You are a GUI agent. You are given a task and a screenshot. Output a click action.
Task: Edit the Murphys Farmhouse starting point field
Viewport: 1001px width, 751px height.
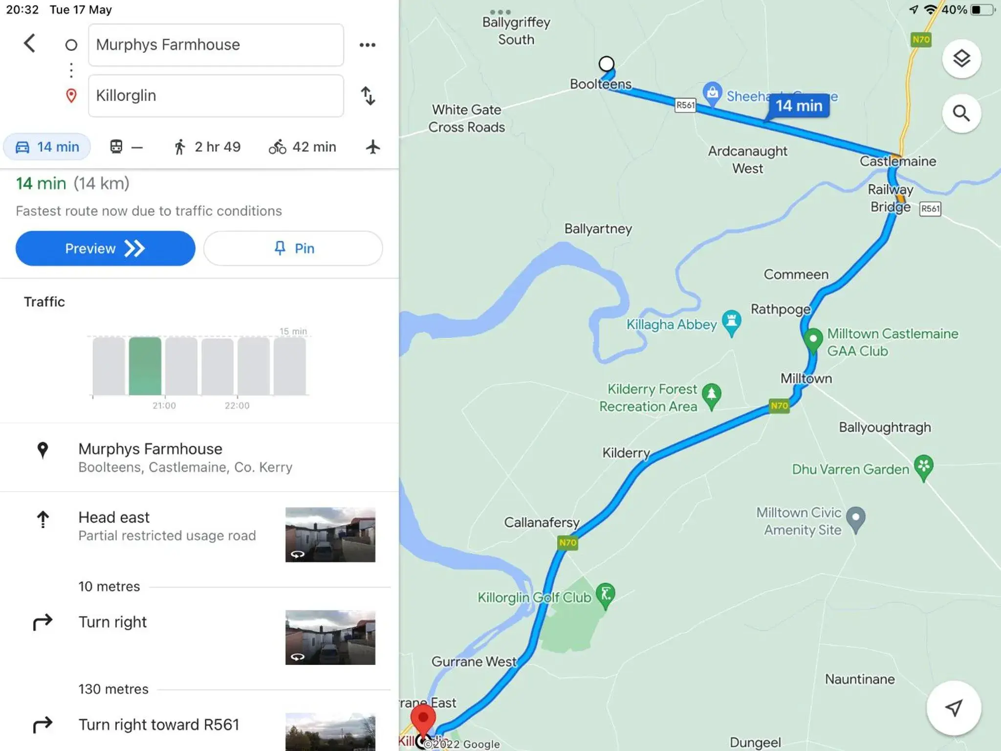coord(216,45)
